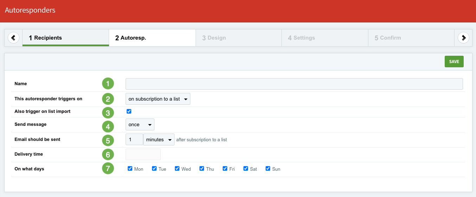476x197 pixels.
Task: Open the 3 Design step tab
Action: coord(239,38)
